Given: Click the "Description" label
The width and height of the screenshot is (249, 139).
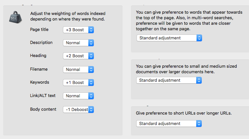Looking at the screenshot, I should click(x=41, y=43).
